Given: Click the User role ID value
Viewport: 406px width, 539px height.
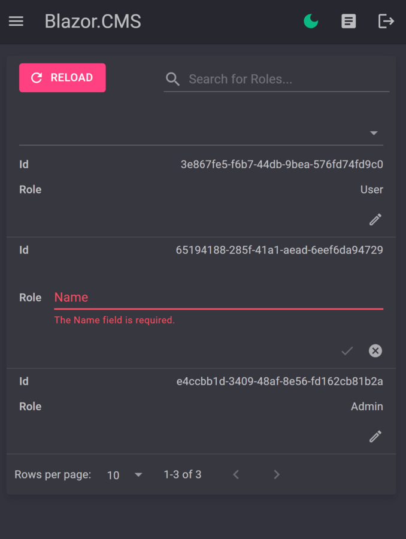Looking at the screenshot, I should coord(282,164).
